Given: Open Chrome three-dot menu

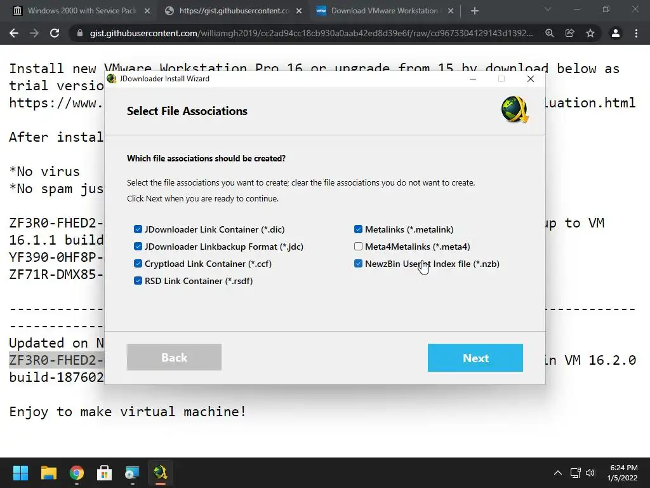Looking at the screenshot, I should 636,33.
